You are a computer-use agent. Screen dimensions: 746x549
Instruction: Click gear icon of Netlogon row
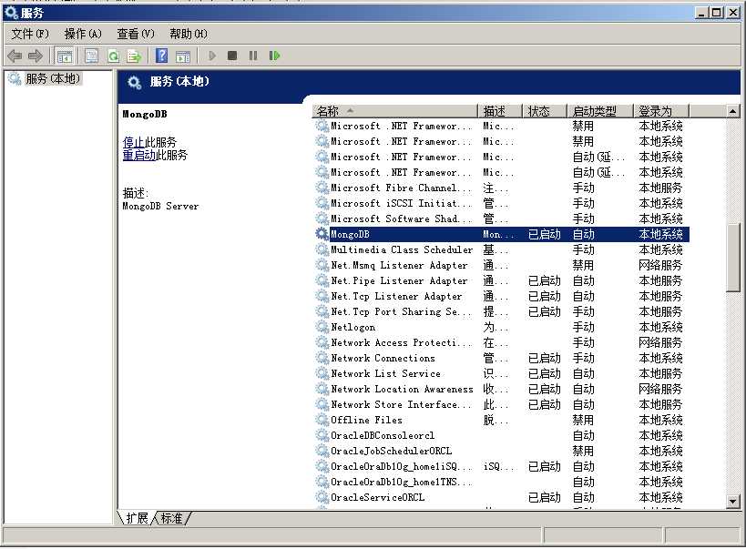pyautogui.click(x=322, y=327)
